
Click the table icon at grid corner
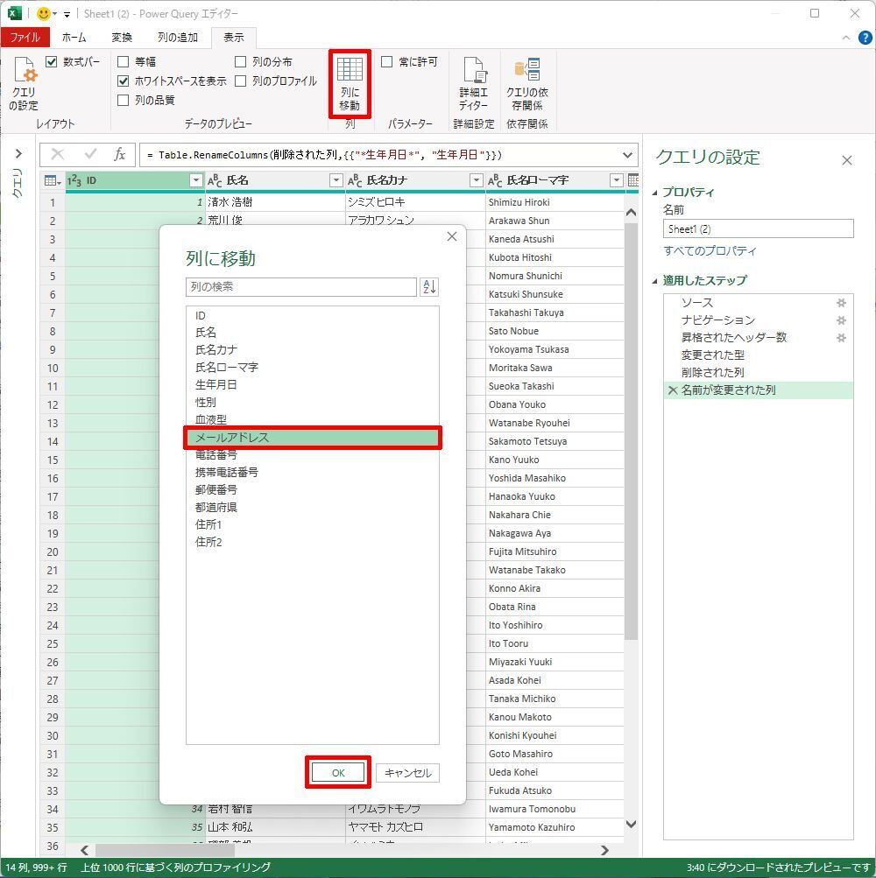coord(52,180)
